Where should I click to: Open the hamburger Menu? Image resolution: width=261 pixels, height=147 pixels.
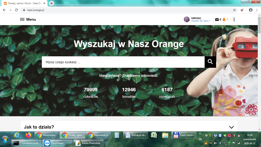click(28, 19)
